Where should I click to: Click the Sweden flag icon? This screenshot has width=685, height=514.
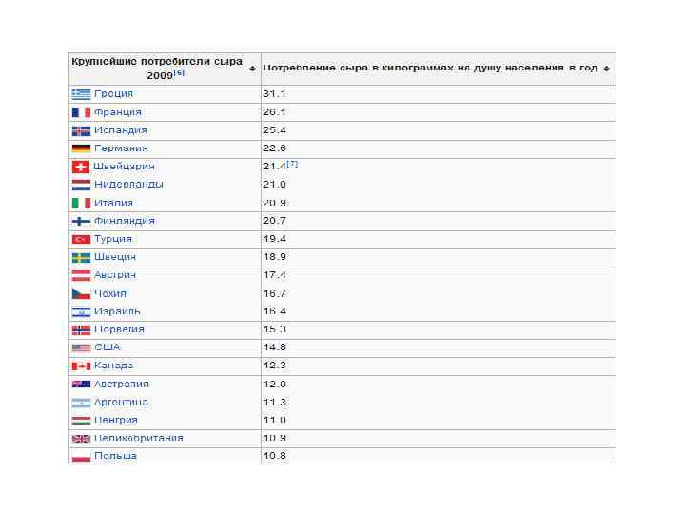pyautogui.click(x=81, y=257)
